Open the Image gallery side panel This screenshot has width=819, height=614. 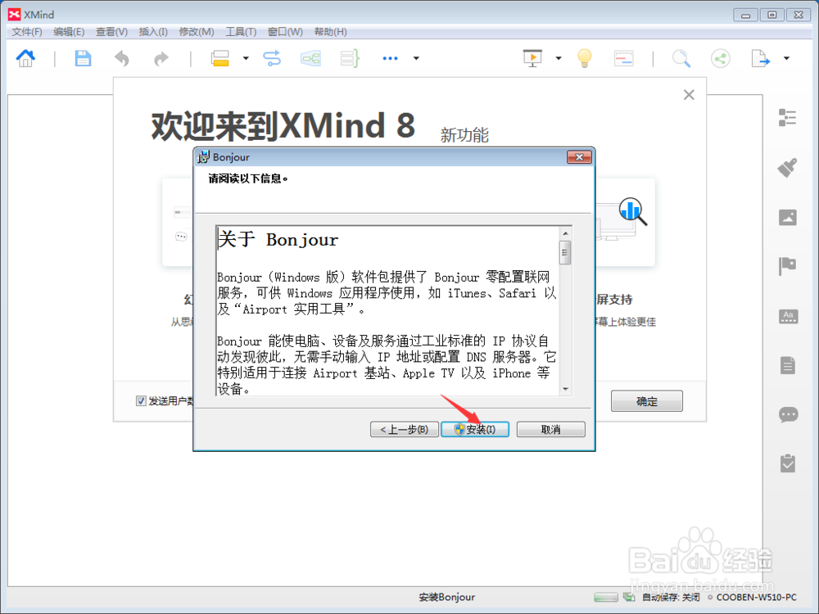pos(788,217)
